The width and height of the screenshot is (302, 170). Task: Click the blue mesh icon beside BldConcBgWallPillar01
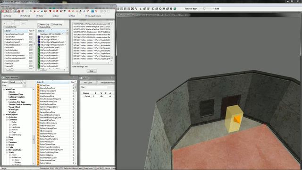[x=39, y=37]
